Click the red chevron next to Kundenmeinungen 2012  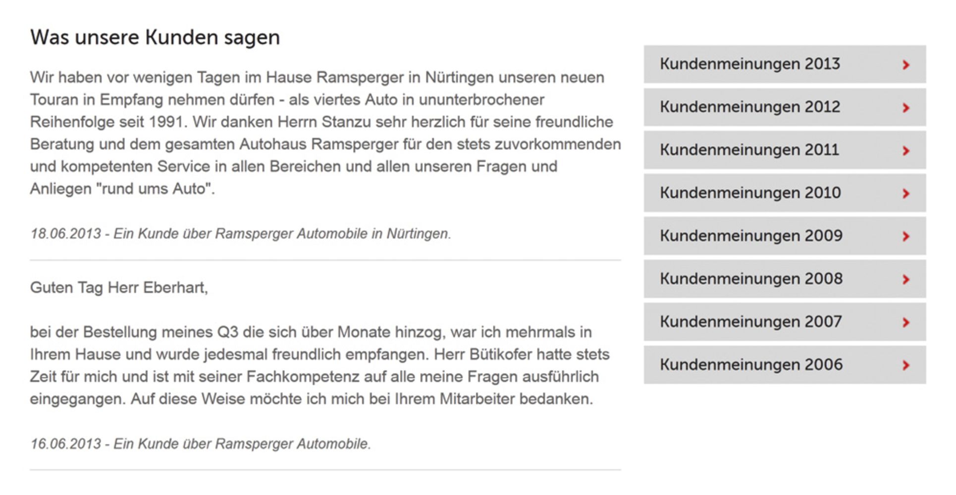906,108
